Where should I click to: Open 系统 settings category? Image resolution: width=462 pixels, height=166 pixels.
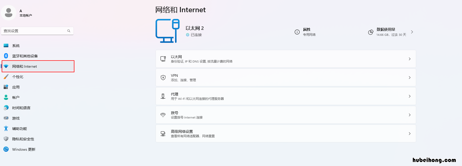point(38,46)
